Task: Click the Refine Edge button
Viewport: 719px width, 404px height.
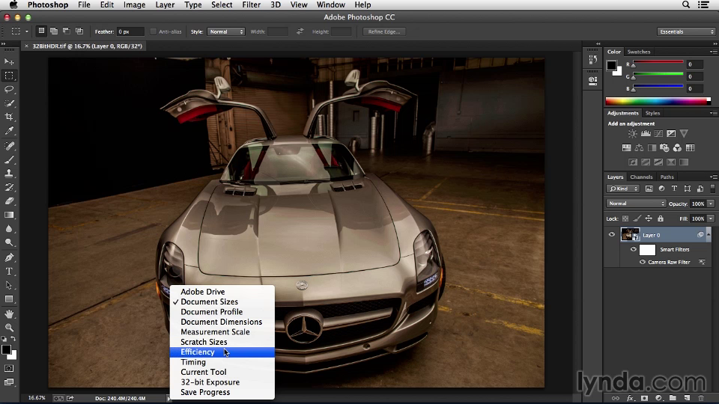Action: tap(384, 31)
